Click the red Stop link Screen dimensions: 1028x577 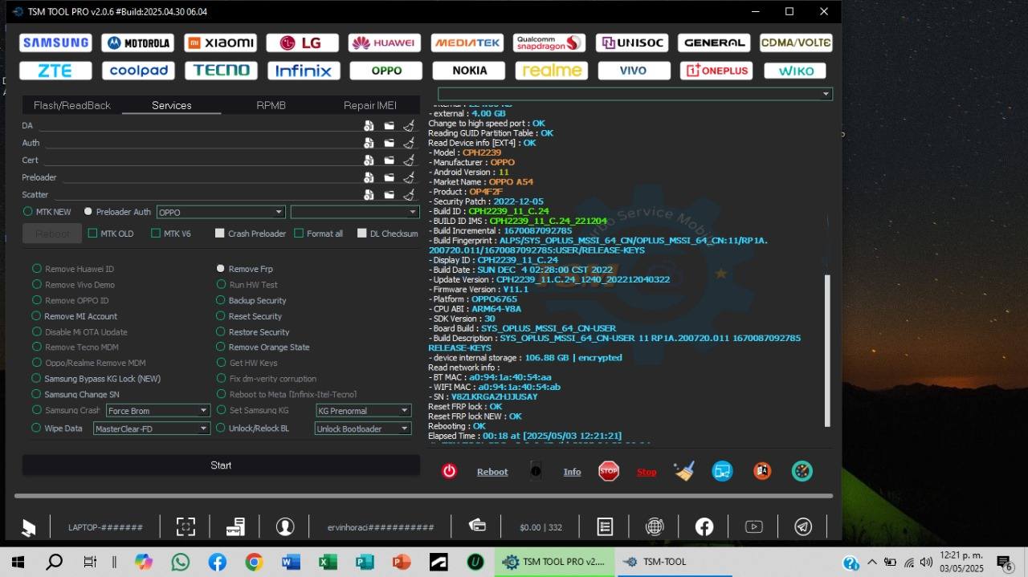(647, 472)
